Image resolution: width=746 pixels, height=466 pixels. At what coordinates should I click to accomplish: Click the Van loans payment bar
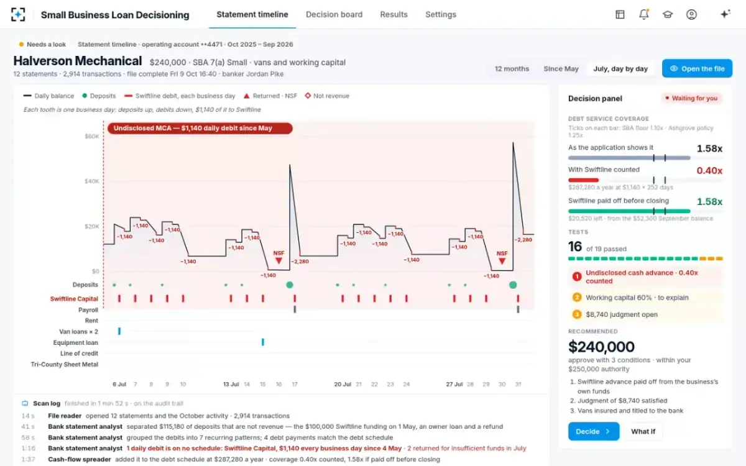click(x=119, y=331)
